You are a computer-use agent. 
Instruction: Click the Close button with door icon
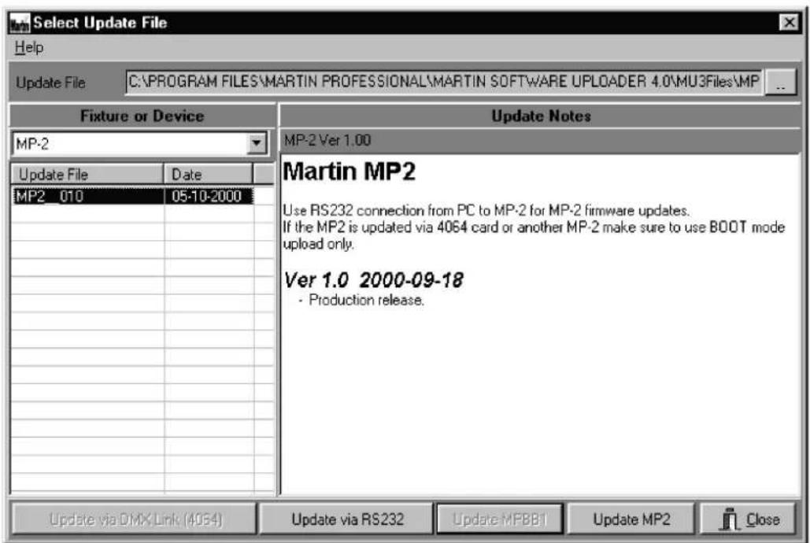coord(748,519)
